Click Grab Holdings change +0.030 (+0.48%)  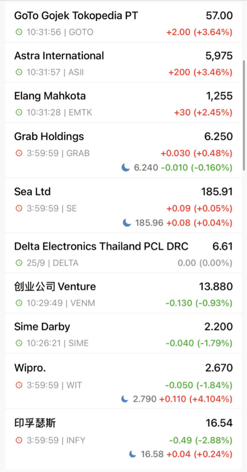click(196, 153)
